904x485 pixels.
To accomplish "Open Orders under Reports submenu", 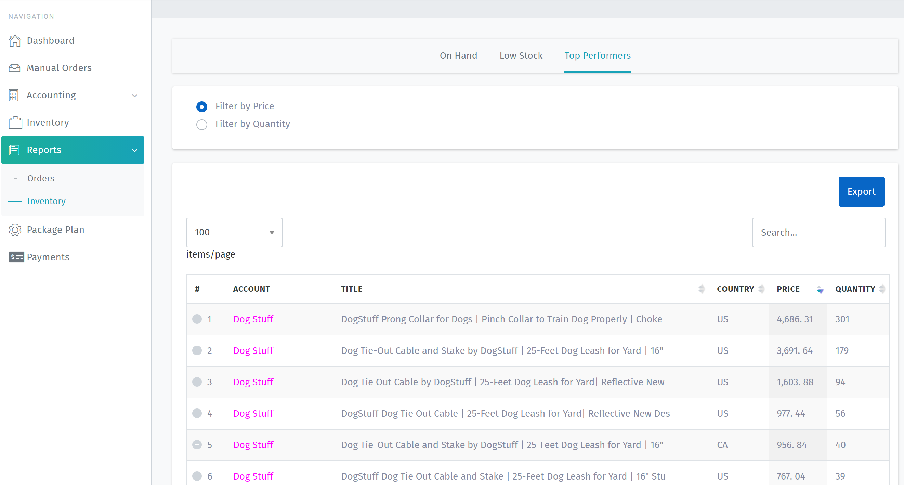I will coord(41,178).
